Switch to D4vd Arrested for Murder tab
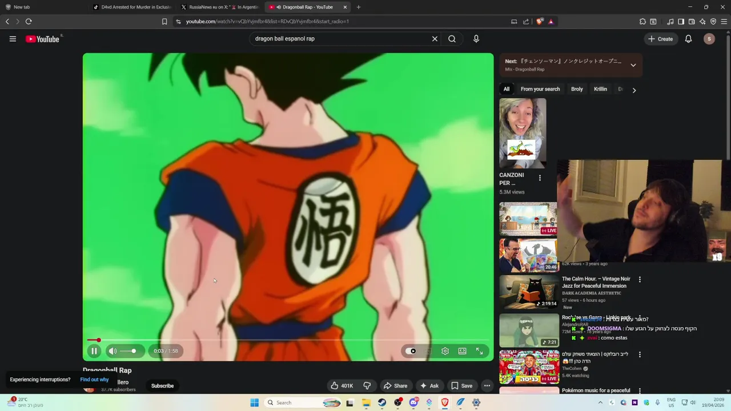This screenshot has height=411, width=731. (x=131, y=7)
